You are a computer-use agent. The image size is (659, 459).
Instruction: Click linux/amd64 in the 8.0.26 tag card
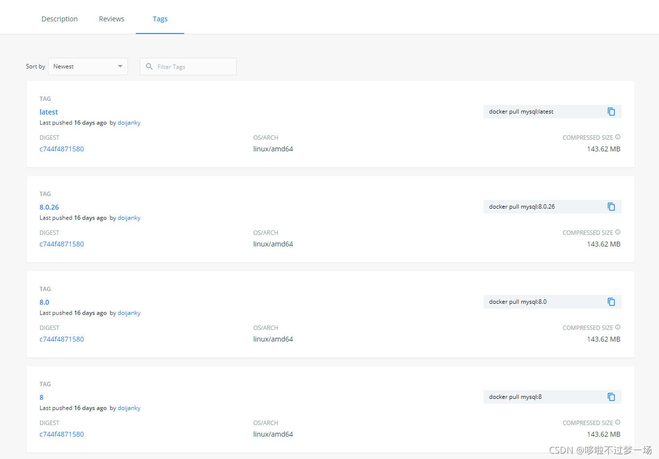pos(273,244)
